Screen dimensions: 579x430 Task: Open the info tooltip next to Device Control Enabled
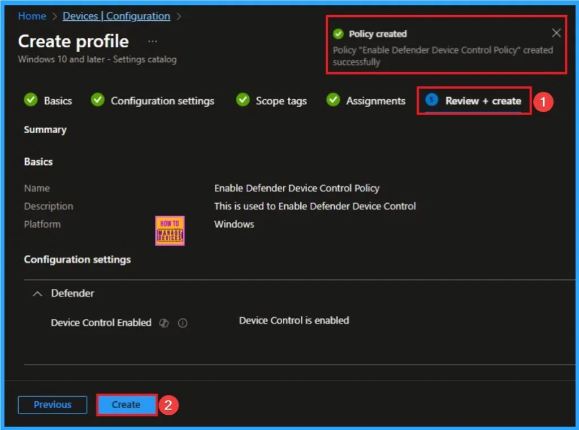[182, 323]
